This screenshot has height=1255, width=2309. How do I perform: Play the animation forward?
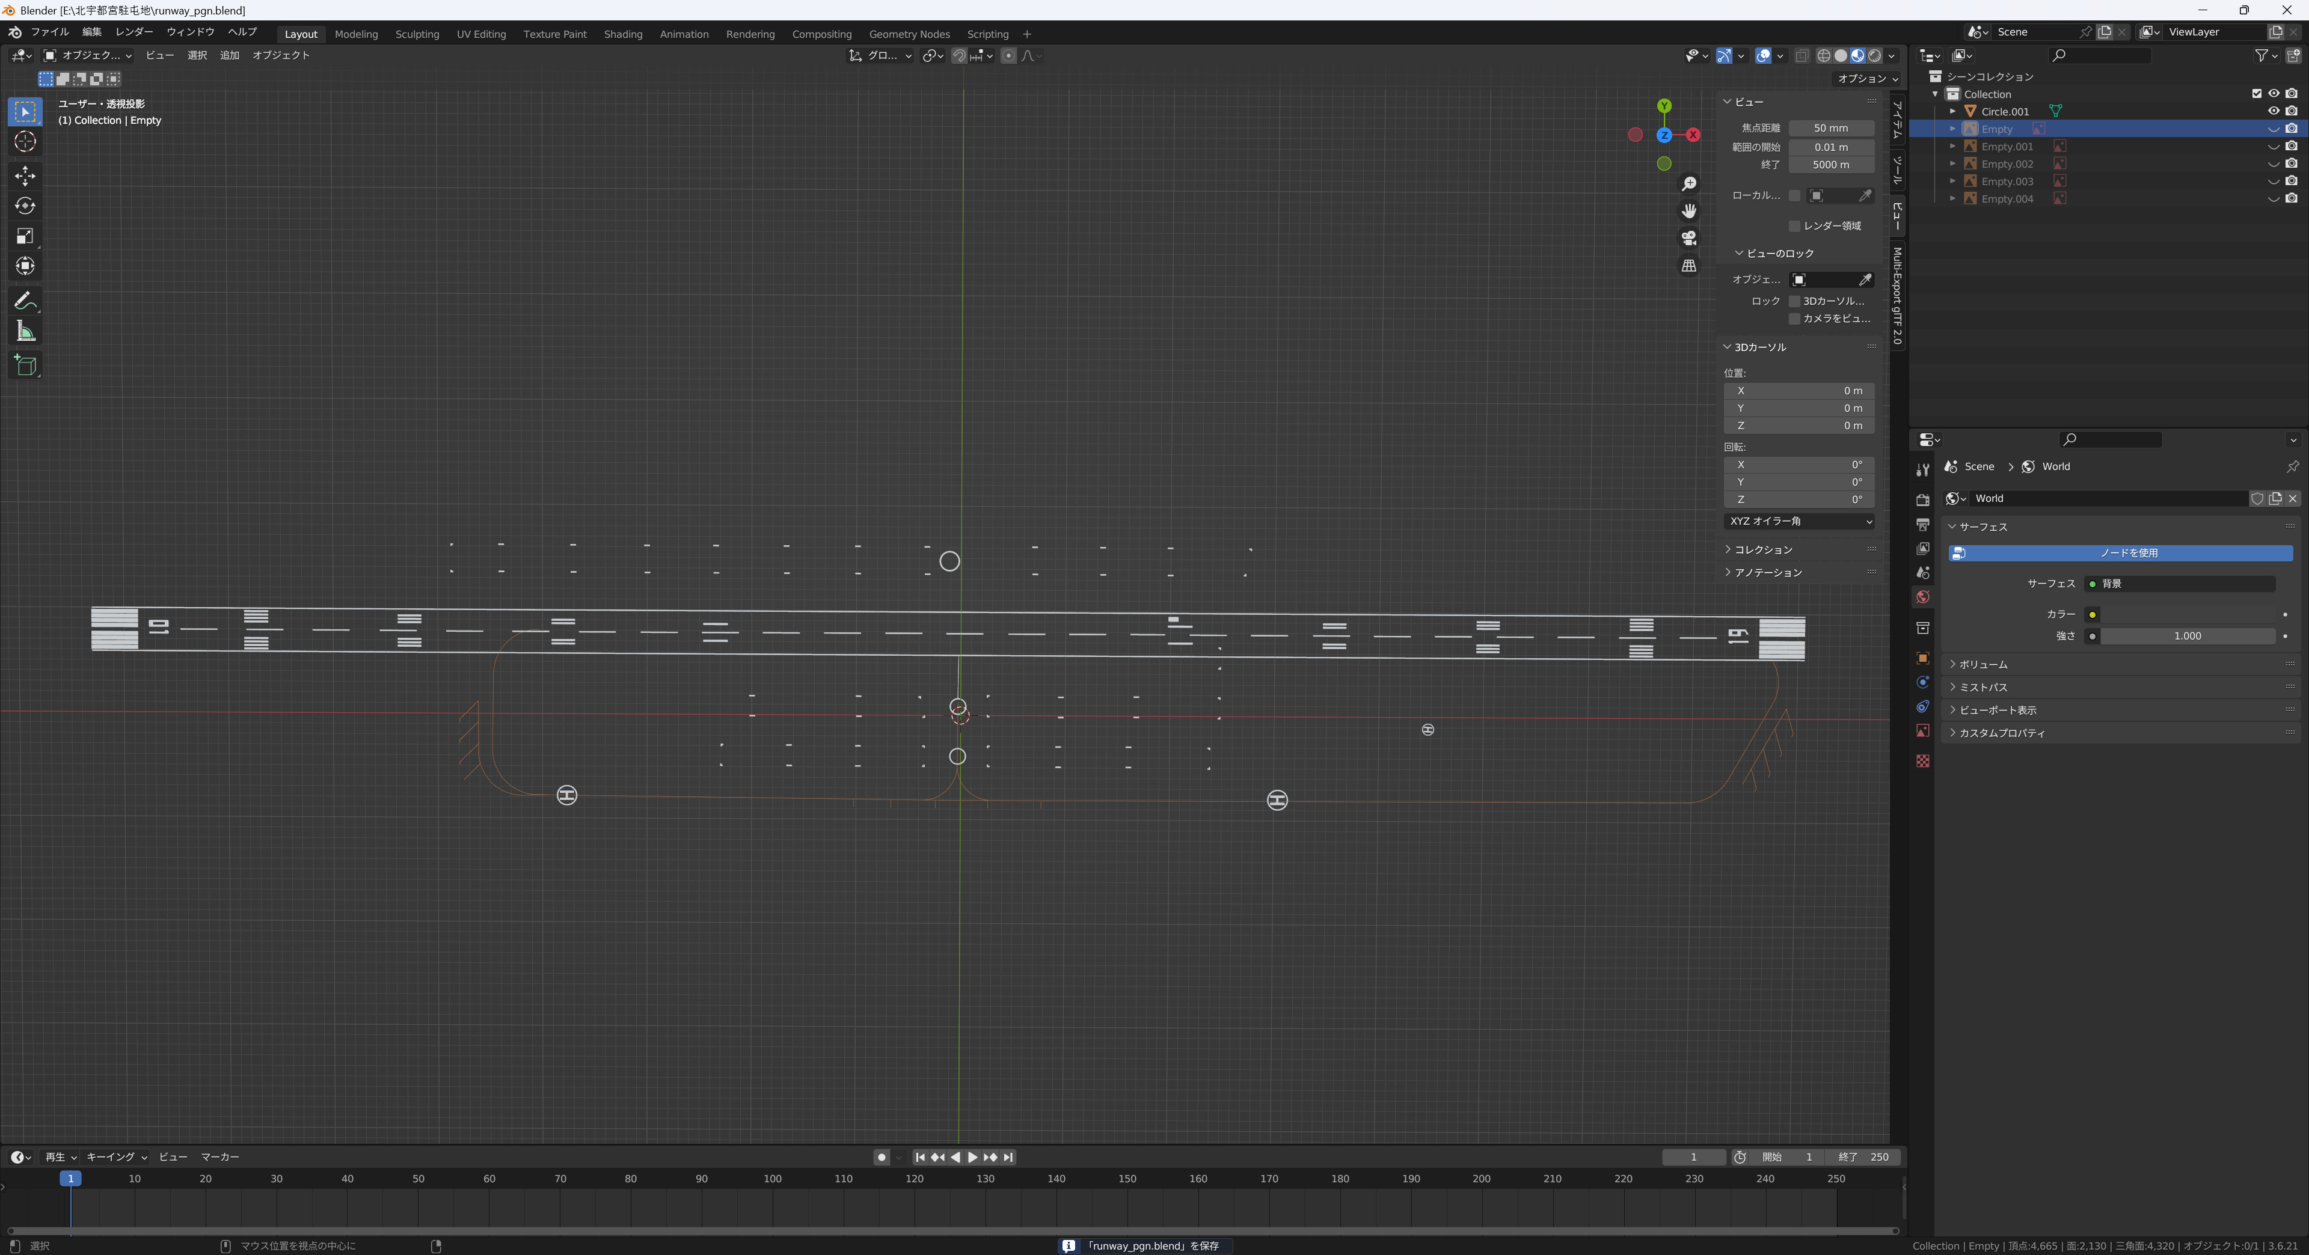coord(972,1158)
